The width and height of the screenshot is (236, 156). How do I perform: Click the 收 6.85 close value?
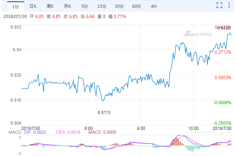click(71, 17)
